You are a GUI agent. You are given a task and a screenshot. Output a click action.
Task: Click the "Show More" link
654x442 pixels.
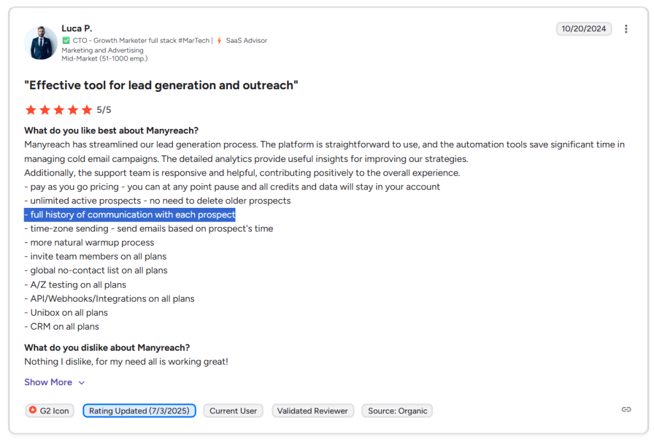[x=48, y=381]
